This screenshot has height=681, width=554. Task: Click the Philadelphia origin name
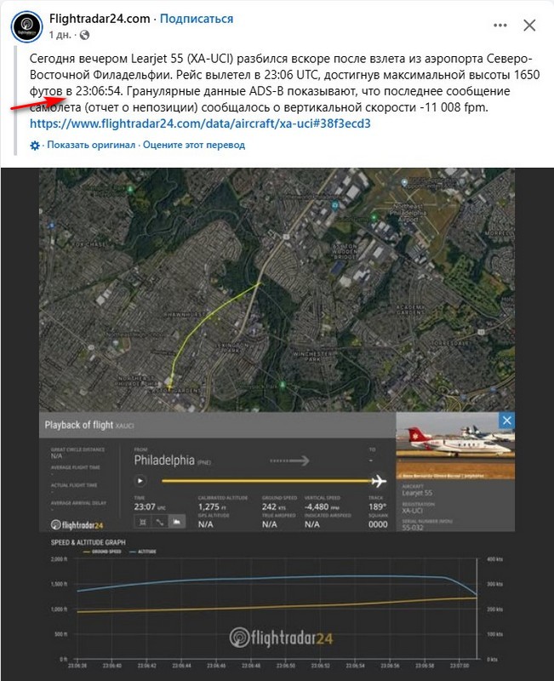click(164, 461)
